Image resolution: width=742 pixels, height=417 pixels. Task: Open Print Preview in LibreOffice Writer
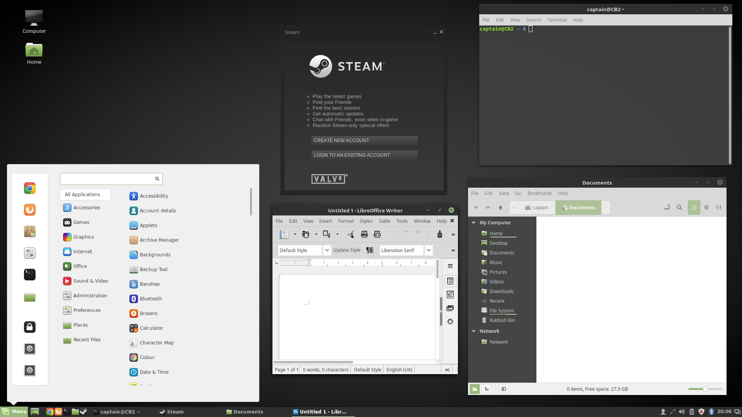377,234
